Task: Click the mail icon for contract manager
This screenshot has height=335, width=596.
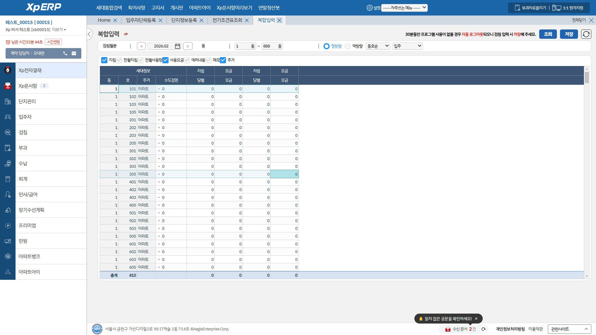Action: click(x=74, y=53)
